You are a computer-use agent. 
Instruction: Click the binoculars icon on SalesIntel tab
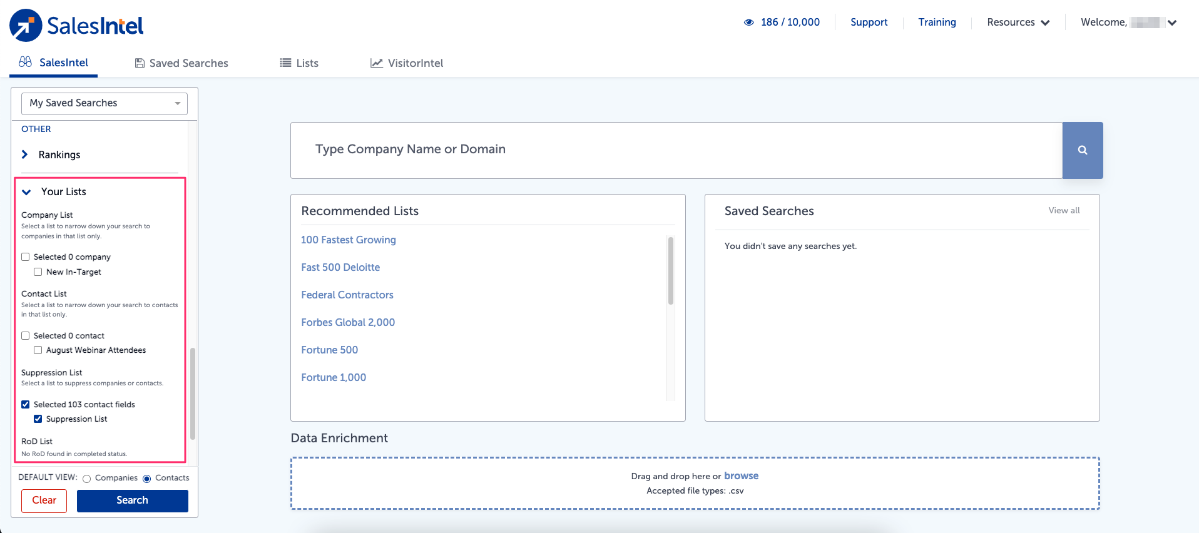(x=25, y=62)
